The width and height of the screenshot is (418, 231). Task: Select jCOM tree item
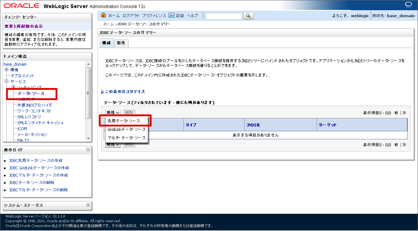click(22, 128)
